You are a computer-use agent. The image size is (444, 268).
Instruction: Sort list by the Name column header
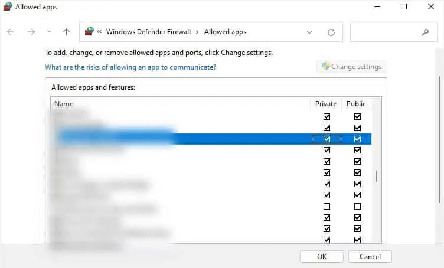point(64,104)
